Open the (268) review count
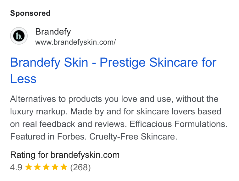 coord(80,167)
